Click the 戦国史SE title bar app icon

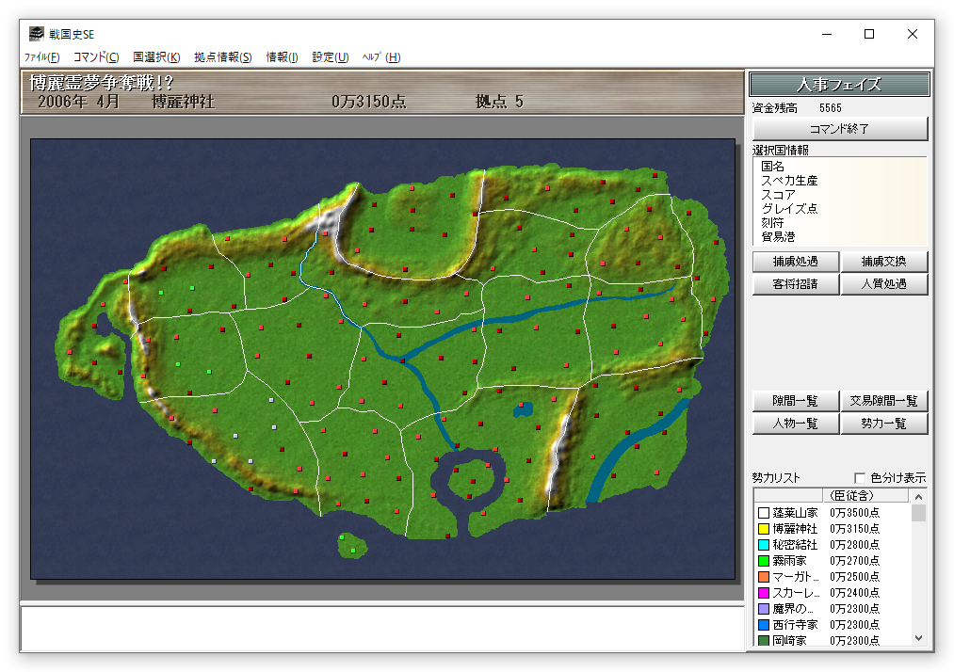pos(36,34)
